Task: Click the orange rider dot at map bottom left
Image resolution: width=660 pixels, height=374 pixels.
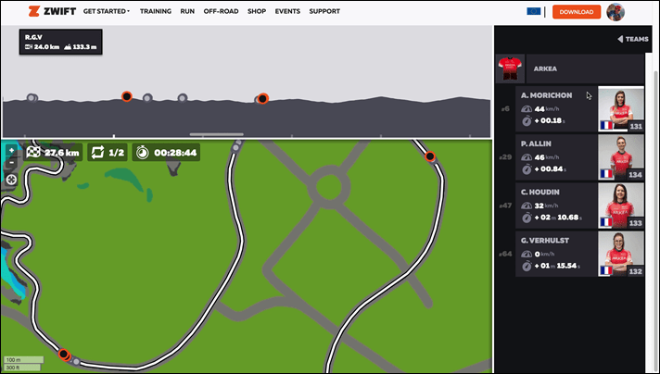Action: [64, 355]
